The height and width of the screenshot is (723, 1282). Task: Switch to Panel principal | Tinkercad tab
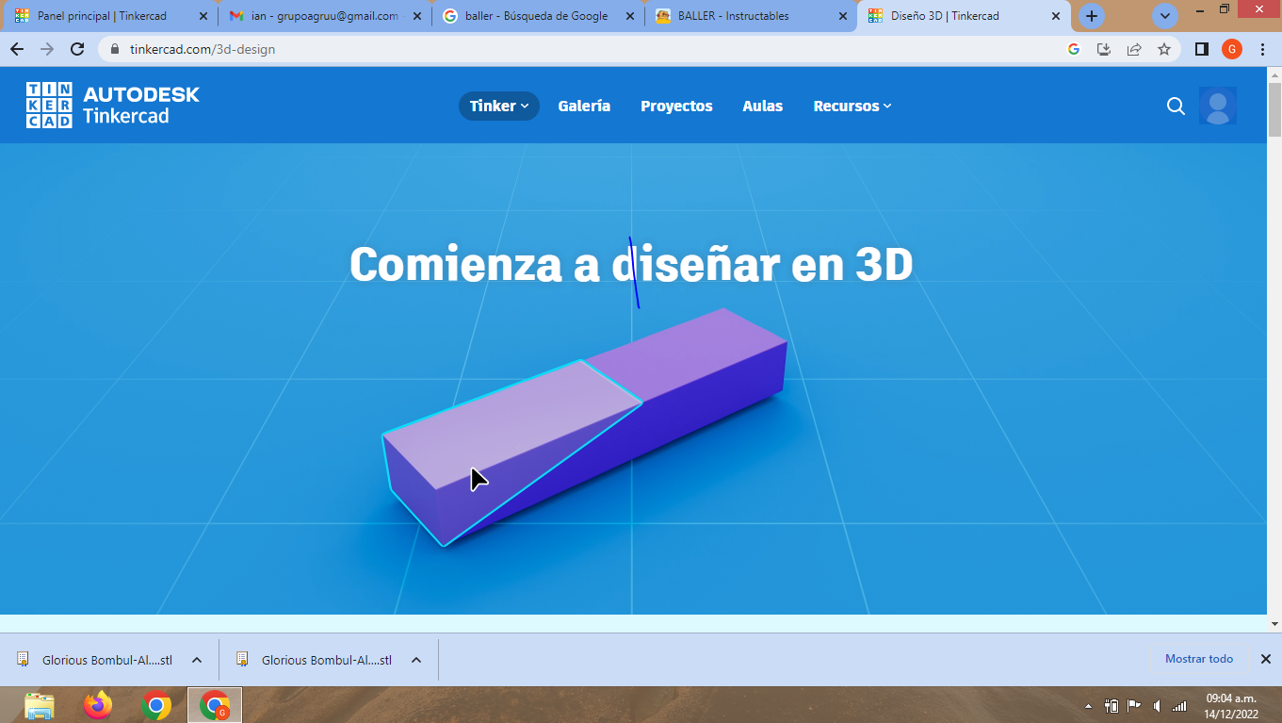tap(109, 16)
